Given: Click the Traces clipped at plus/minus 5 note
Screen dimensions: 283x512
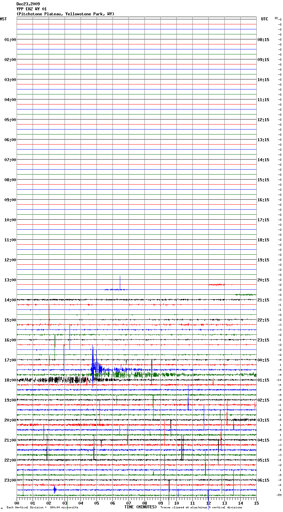Looking at the screenshot, I should [201, 508].
